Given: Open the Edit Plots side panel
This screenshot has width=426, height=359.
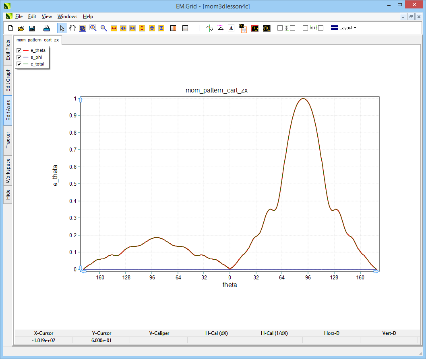Looking at the screenshot, I should [x=8, y=50].
